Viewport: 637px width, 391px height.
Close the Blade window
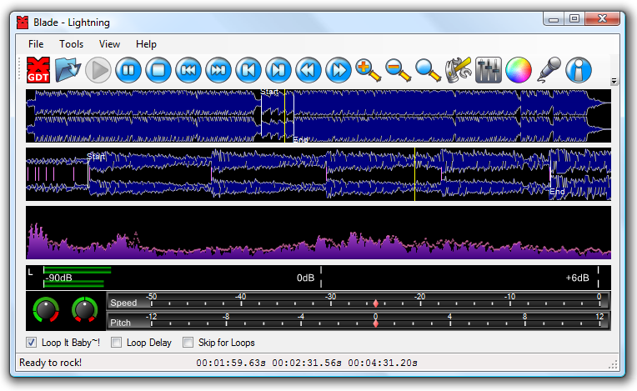[603, 18]
